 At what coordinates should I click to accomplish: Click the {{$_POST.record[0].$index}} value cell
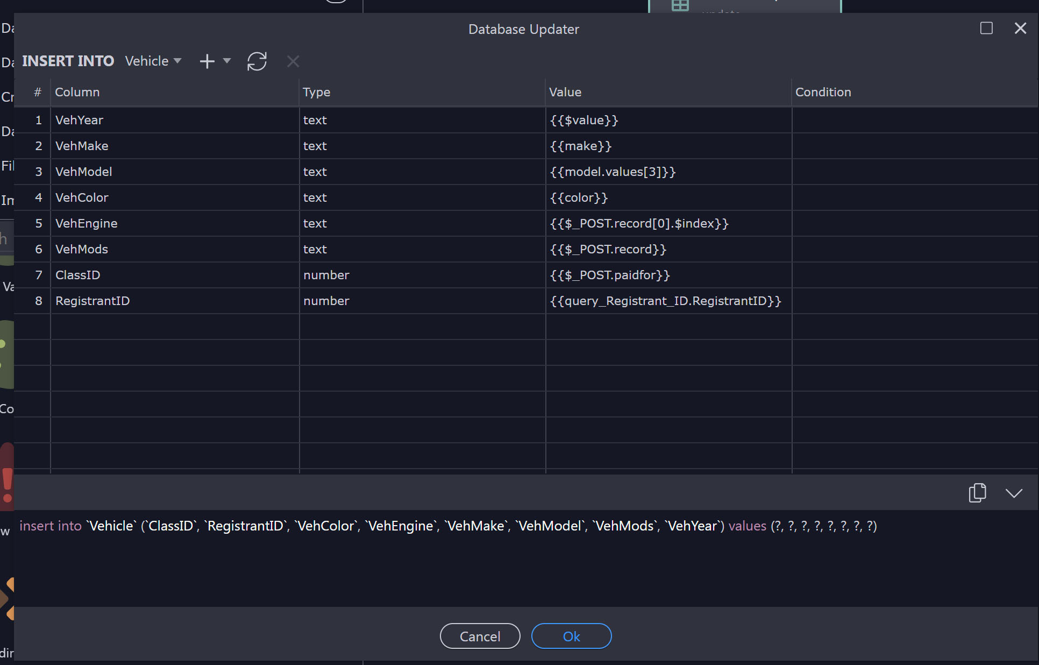click(x=668, y=223)
